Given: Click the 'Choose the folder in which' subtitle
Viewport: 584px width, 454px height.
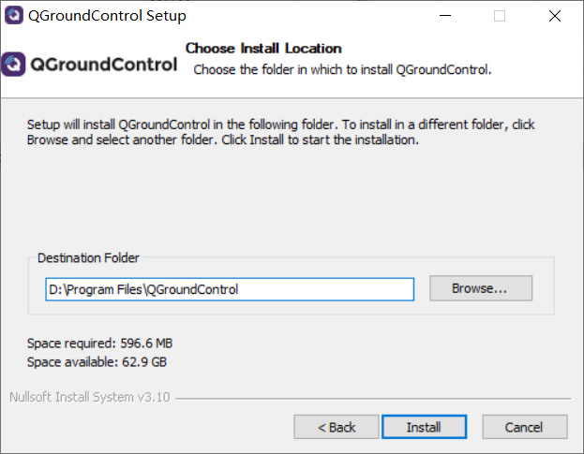Looking at the screenshot, I should [342, 69].
